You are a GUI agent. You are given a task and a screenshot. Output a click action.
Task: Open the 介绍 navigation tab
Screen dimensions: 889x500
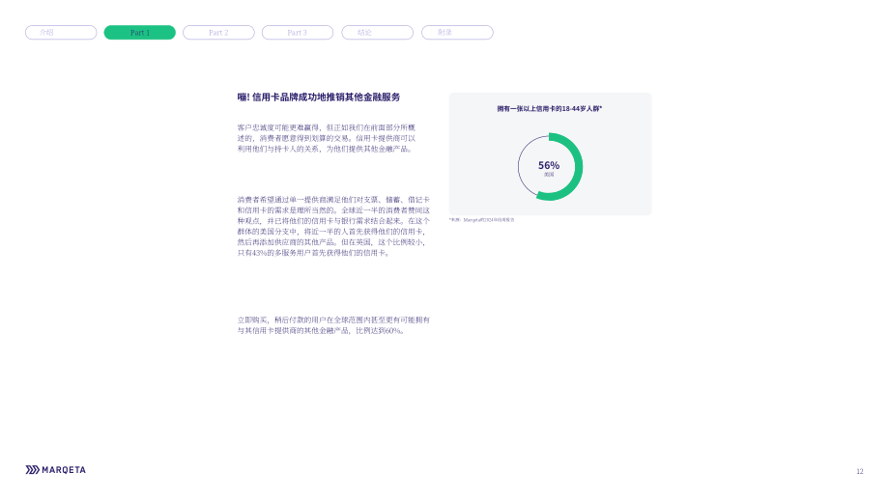[x=61, y=32]
